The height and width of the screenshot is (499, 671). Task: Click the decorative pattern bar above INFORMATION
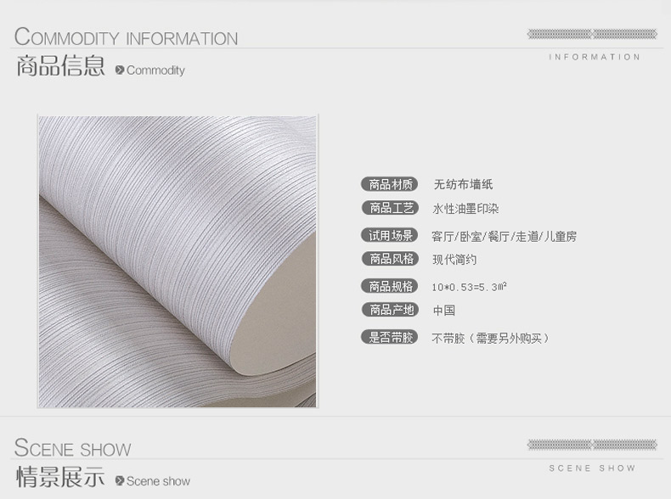click(x=592, y=34)
